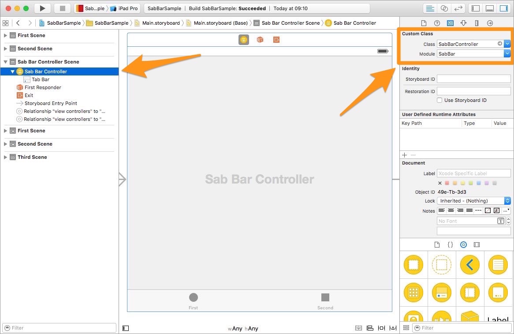Enable the Use Storyboard ID checkbox
The image size is (514, 334).
click(439, 100)
